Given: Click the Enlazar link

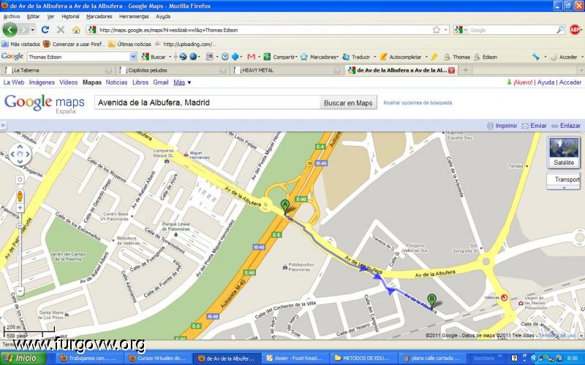Looking at the screenshot, I should (566, 126).
